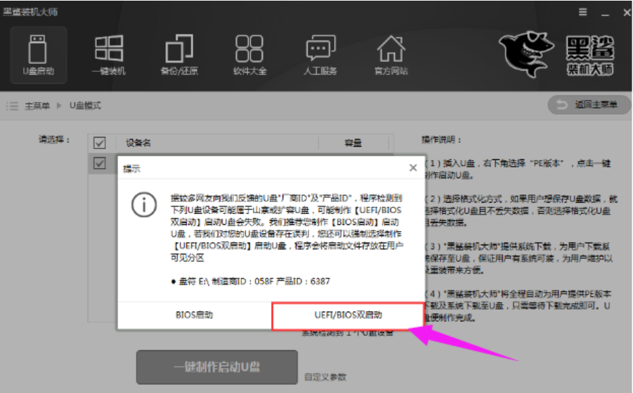Minimize the 黑鲨装机大师 window
Viewport: 633px width, 393px height.
(x=605, y=14)
